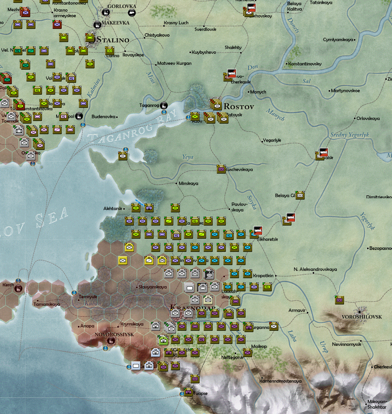Click the Novorossiysk city label
This screenshot has width=392, height=414.
tap(114, 334)
